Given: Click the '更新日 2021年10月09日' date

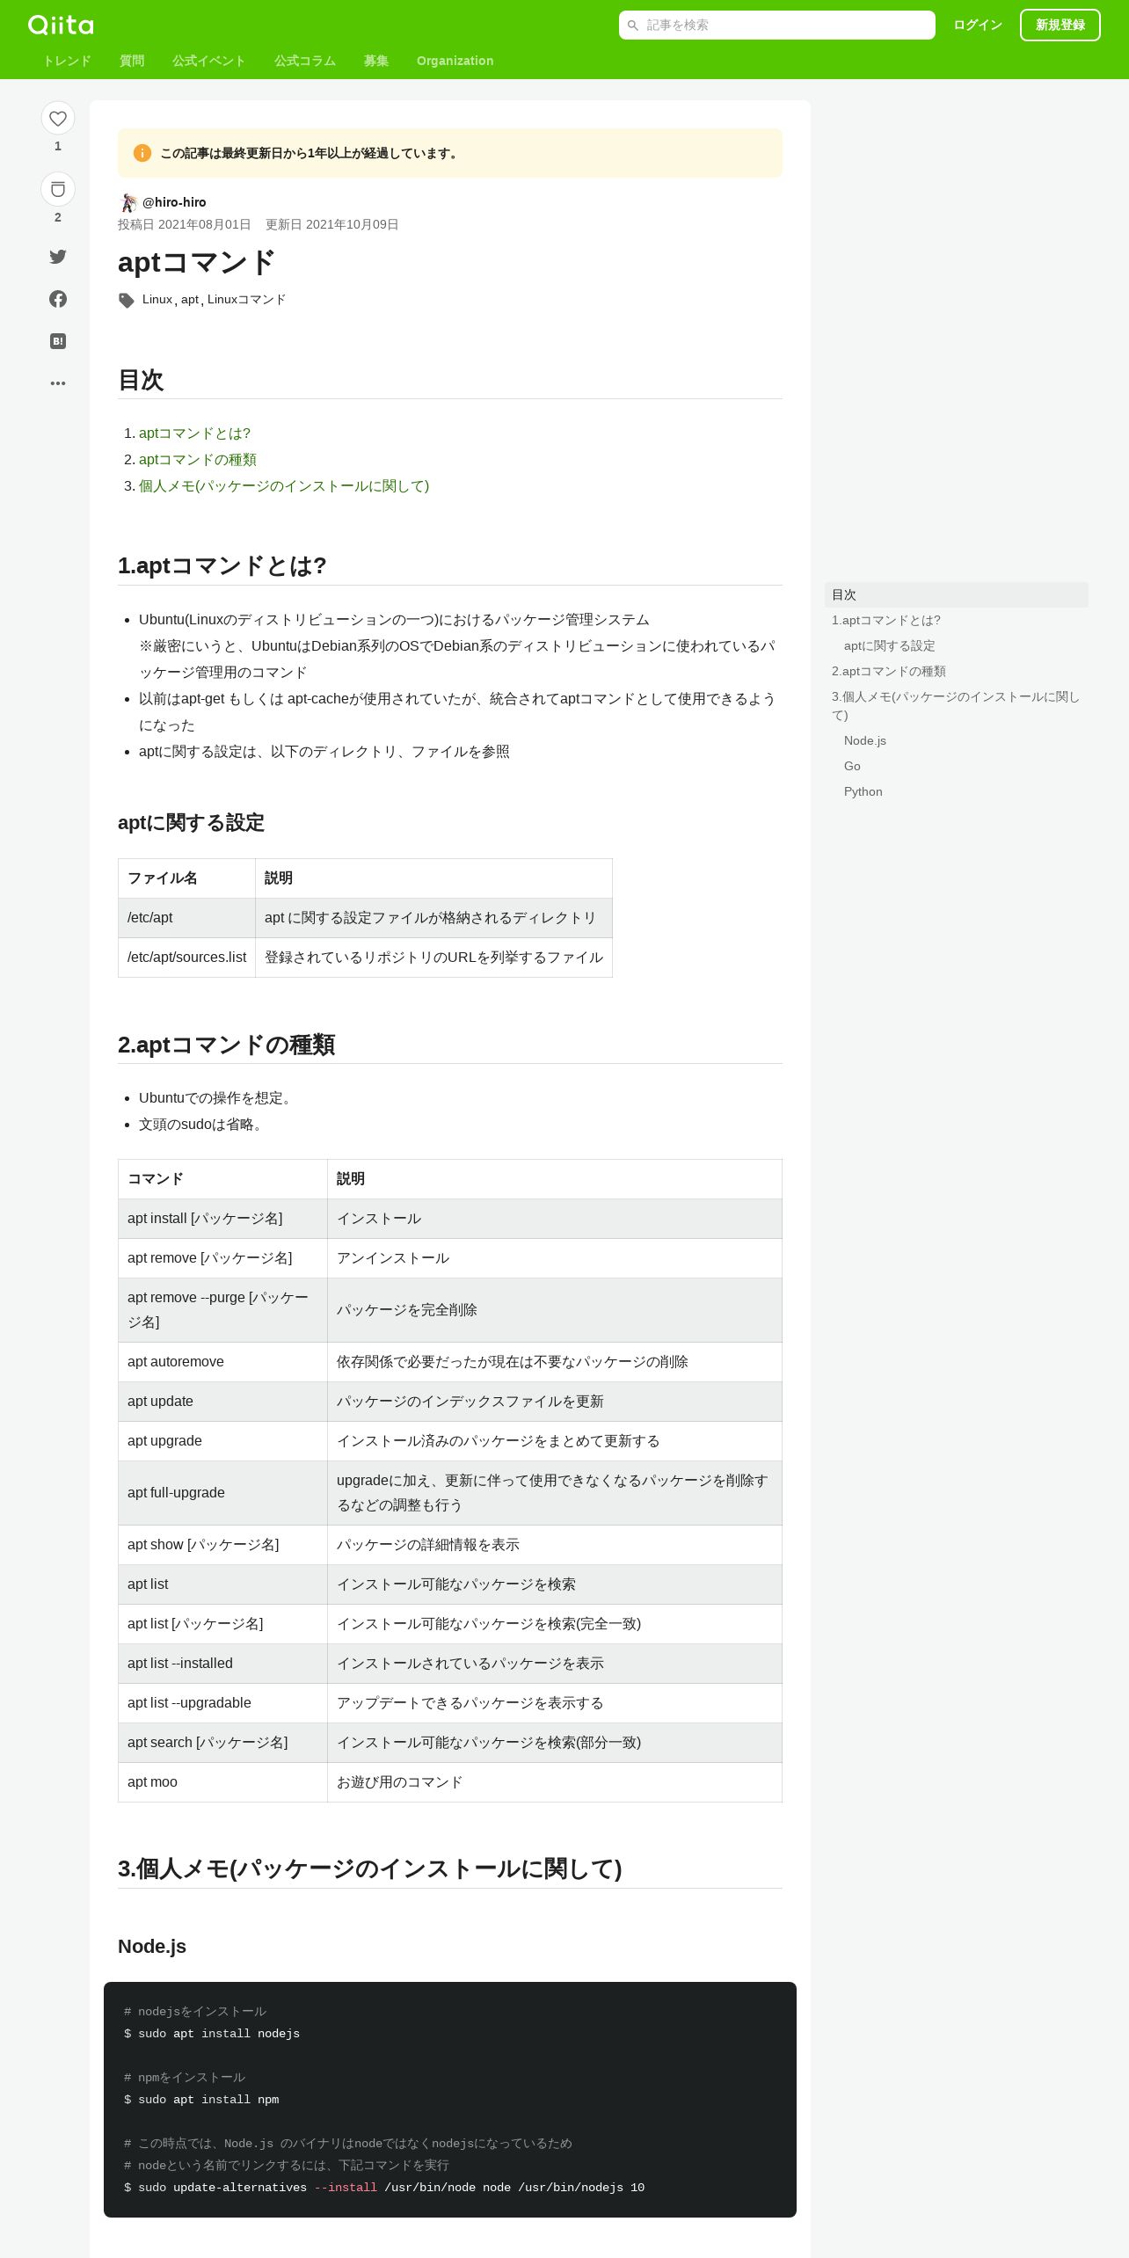Looking at the screenshot, I should (332, 224).
